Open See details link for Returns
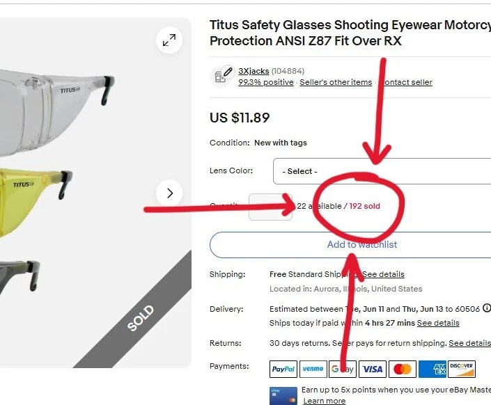 pyautogui.click(x=469, y=343)
